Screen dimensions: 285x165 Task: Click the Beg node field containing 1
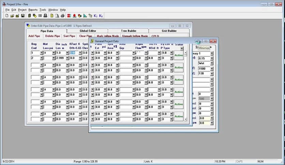tap(35, 53)
